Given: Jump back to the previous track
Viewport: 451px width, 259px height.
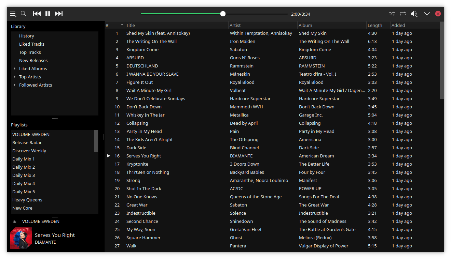Looking at the screenshot, I should pos(37,14).
